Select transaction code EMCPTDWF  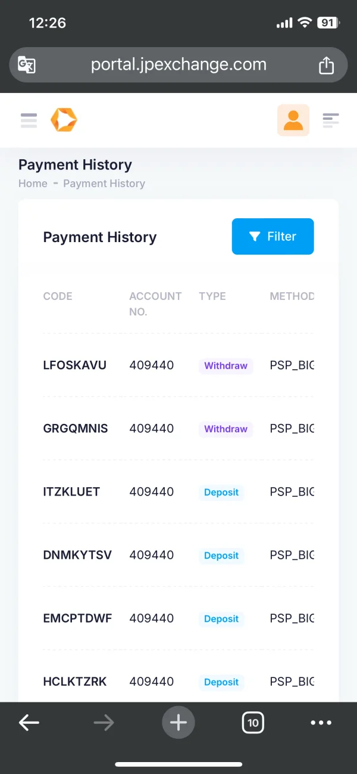77,618
